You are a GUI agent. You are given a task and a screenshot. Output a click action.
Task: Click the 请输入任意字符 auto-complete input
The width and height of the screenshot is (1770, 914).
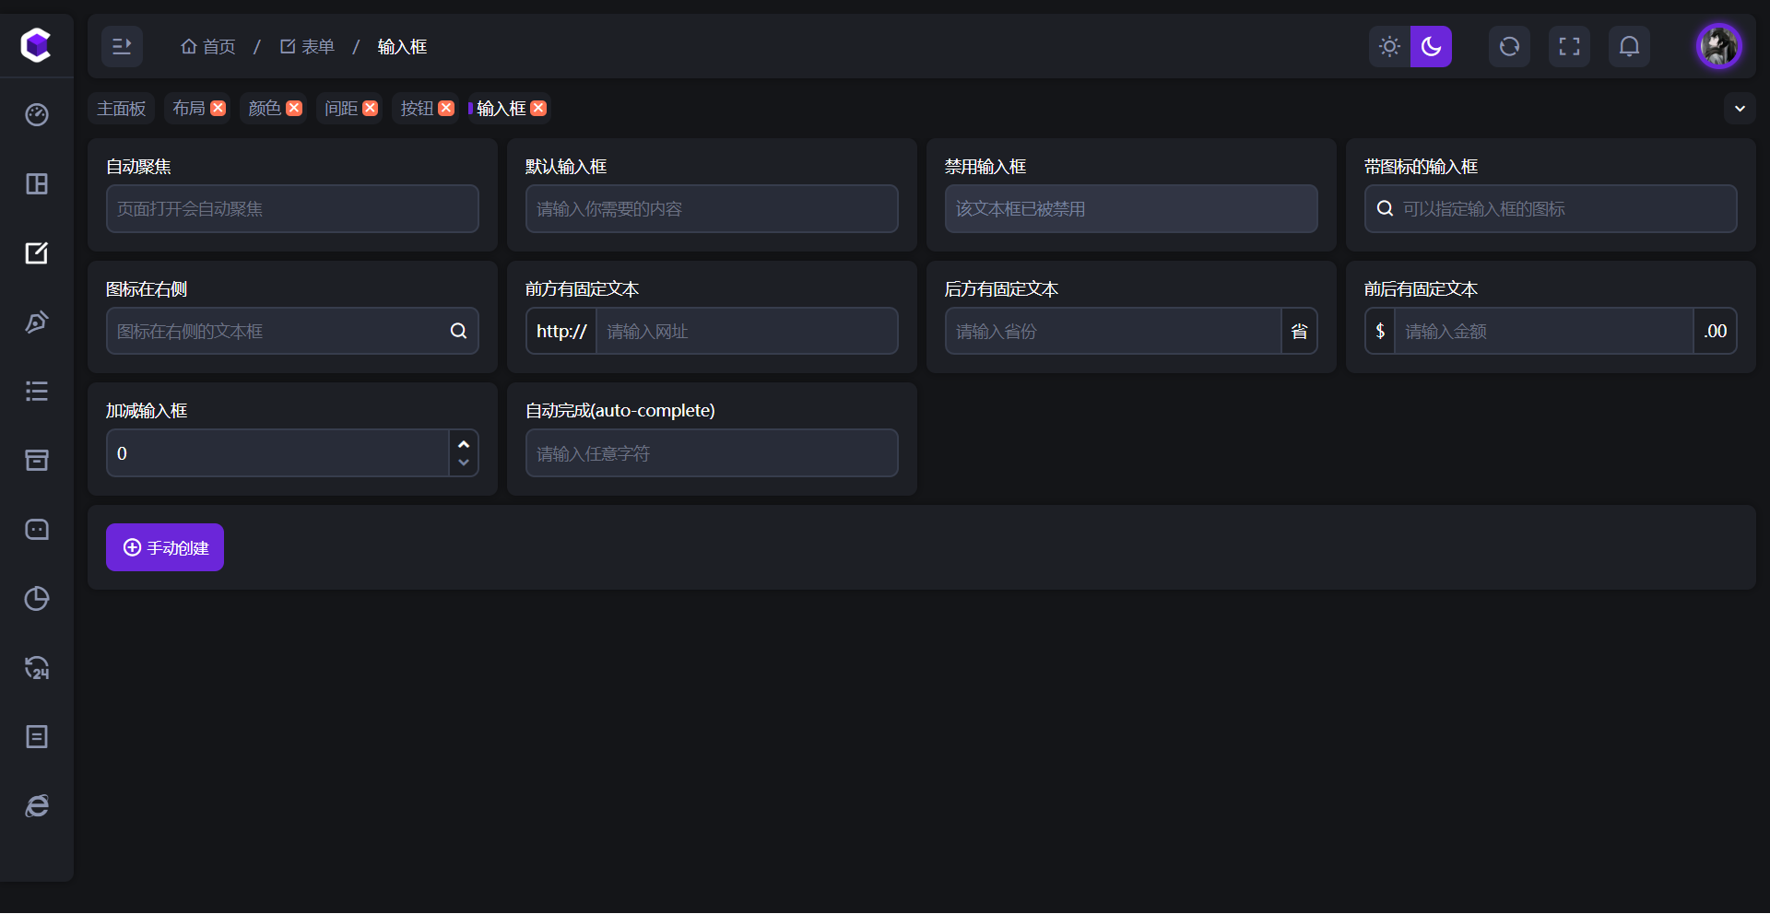(712, 453)
